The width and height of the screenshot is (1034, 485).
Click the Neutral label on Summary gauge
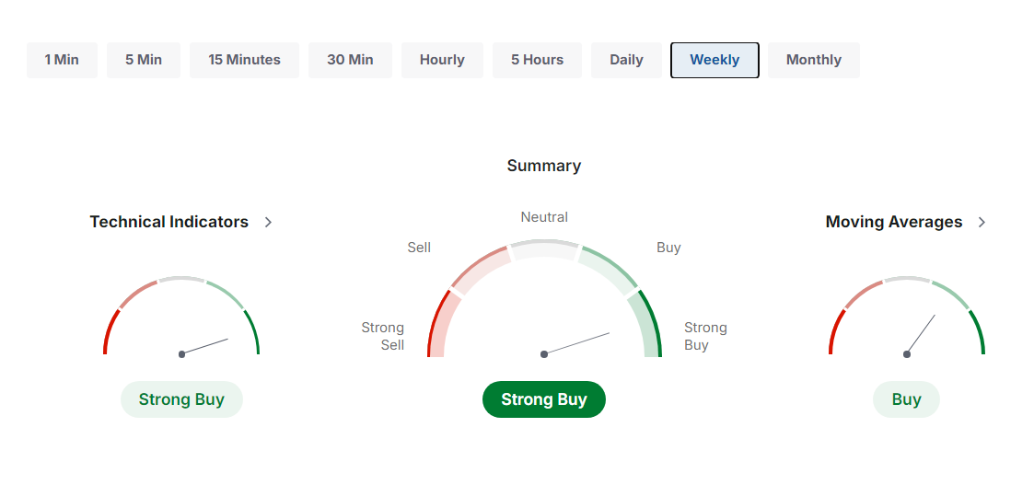pyautogui.click(x=544, y=217)
